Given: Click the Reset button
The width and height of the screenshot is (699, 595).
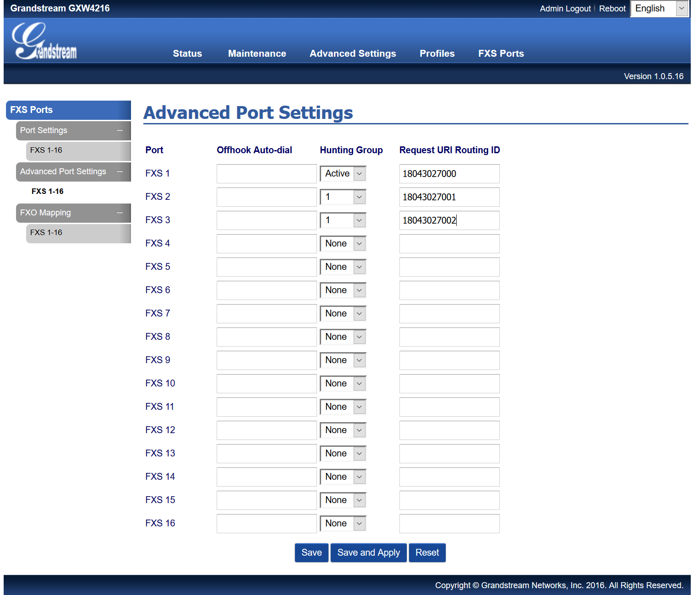Looking at the screenshot, I should 427,552.
